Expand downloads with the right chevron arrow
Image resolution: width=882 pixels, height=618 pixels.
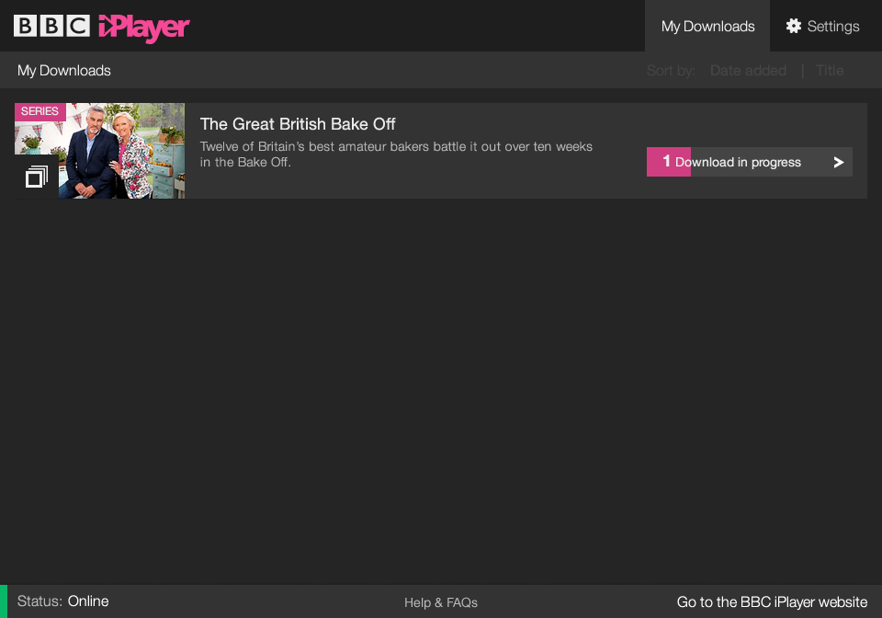point(838,162)
